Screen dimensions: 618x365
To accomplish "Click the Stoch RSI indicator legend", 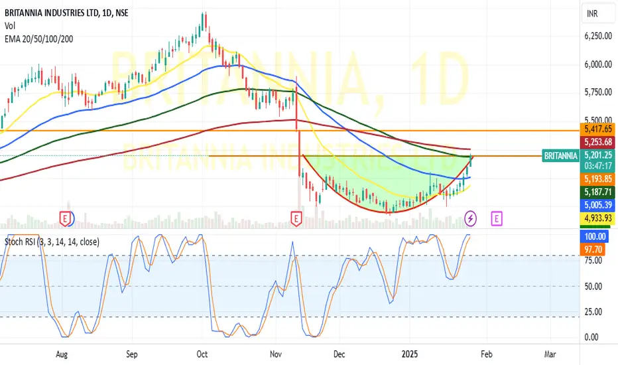I will pyautogui.click(x=52, y=242).
